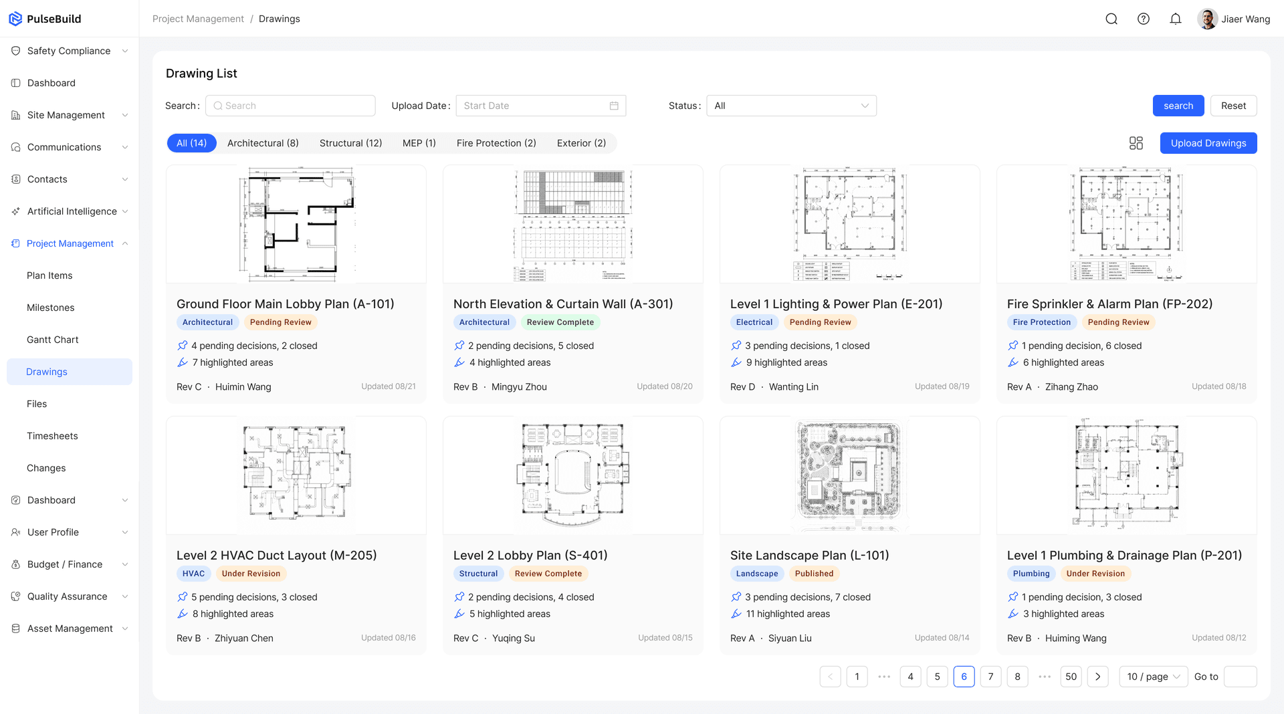Screen dimensions: 1284x714
Task: Go to page 7 in pagination
Action: tap(990, 677)
